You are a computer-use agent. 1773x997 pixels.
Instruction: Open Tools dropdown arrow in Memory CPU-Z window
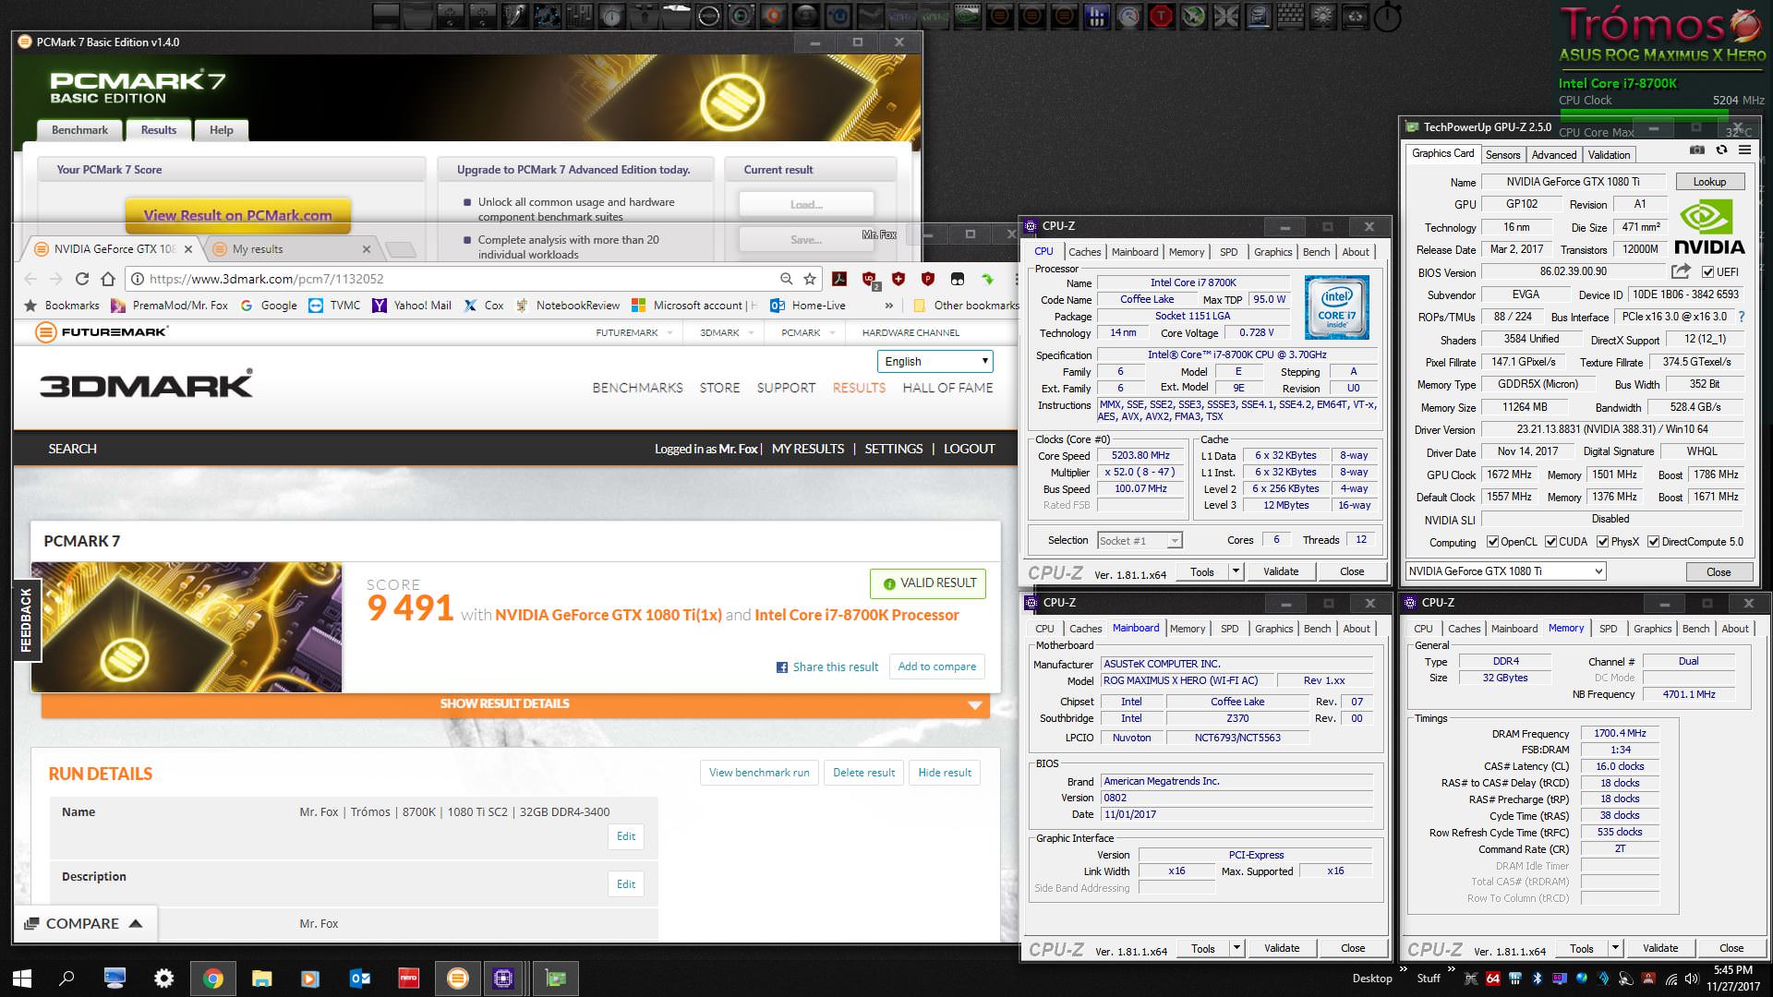tap(1615, 948)
